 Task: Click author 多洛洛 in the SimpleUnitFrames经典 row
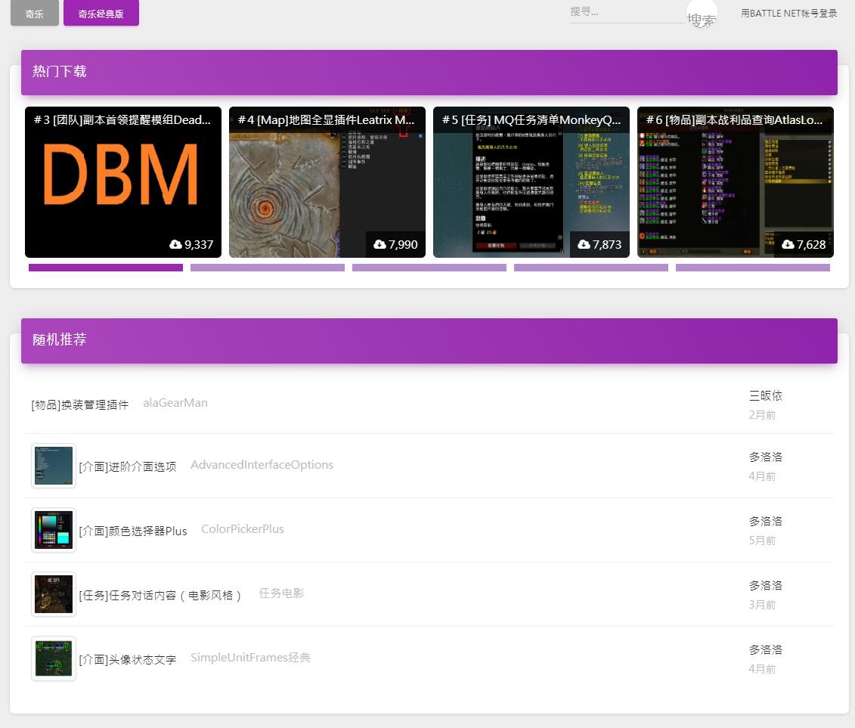pos(766,650)
